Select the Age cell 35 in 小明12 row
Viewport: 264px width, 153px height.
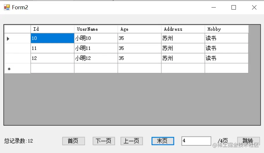[x=140, y=58]
